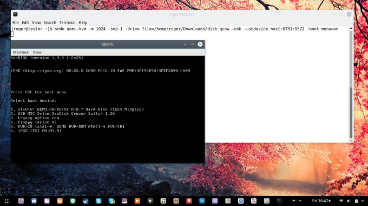The image size is (368, 206).
Task: Open the blue and white round app icon
Action: click(241, 201)
